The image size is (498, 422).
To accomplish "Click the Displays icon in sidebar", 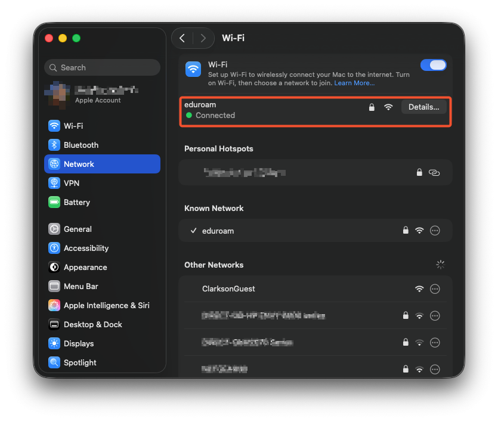I will (x=54, y=343).
